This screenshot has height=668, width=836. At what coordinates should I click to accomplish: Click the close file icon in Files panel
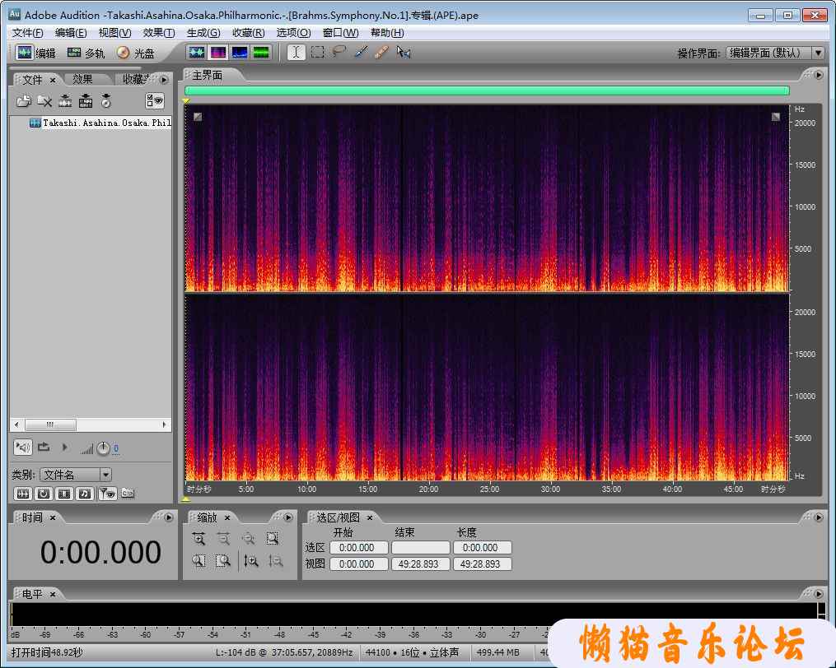44,100
